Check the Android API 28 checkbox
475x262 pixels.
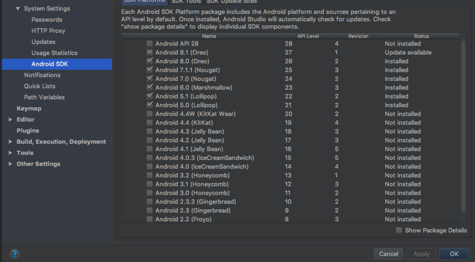click(x=149, y=44)
